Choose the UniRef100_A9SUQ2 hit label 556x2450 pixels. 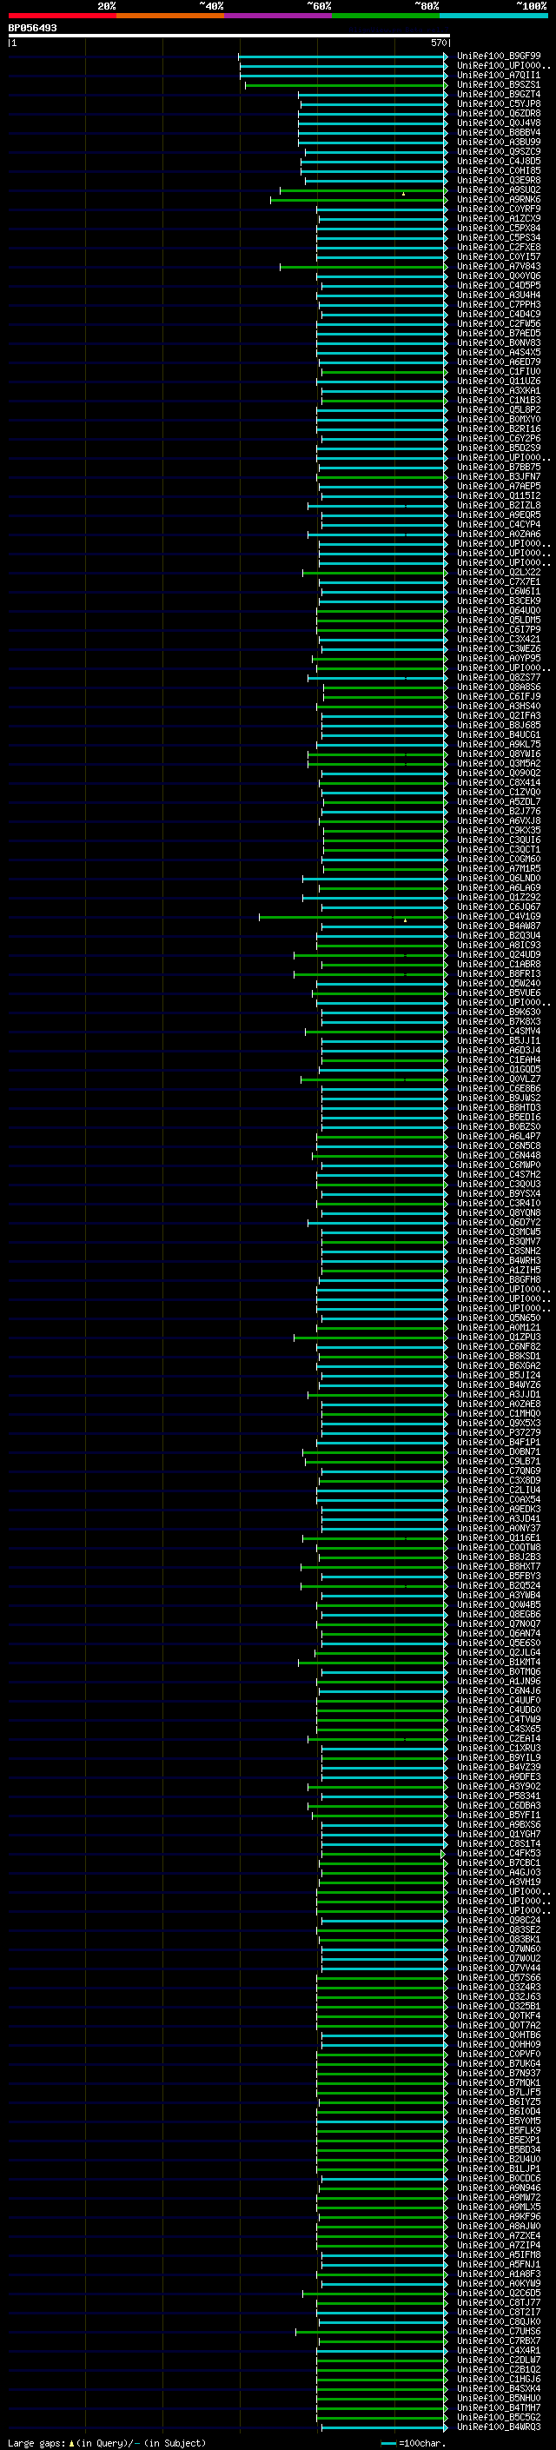499,190
